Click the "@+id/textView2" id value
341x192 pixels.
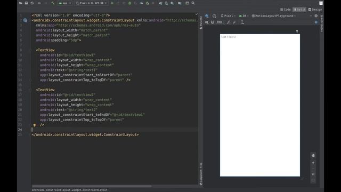tap(79, 95)
